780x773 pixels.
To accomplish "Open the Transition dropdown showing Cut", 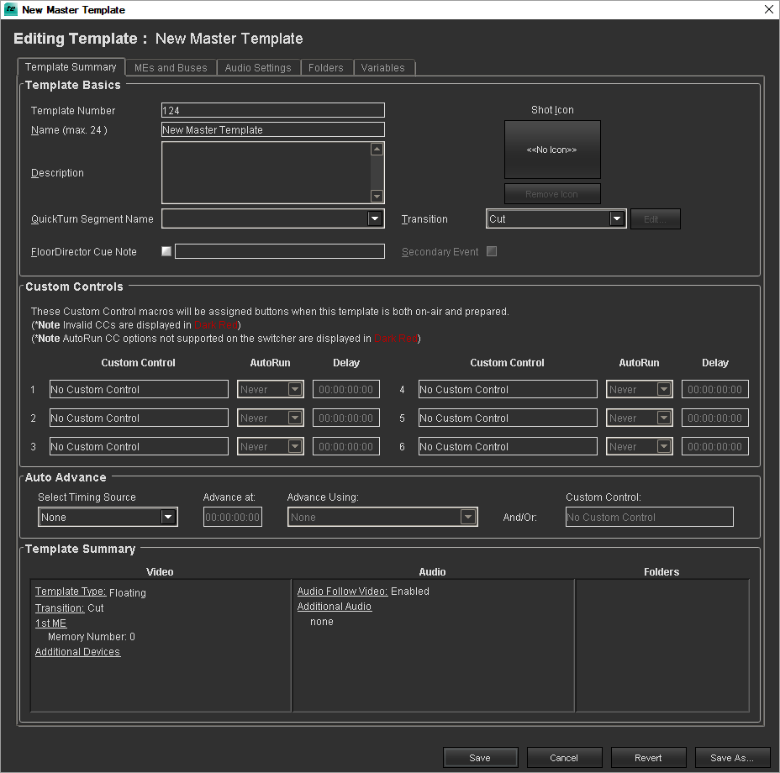I will [x=616, y=218].
